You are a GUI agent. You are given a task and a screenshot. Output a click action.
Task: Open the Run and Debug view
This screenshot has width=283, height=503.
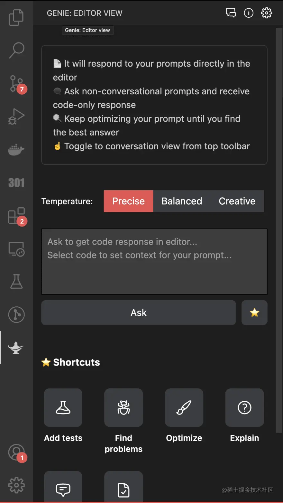coord(16,116)
